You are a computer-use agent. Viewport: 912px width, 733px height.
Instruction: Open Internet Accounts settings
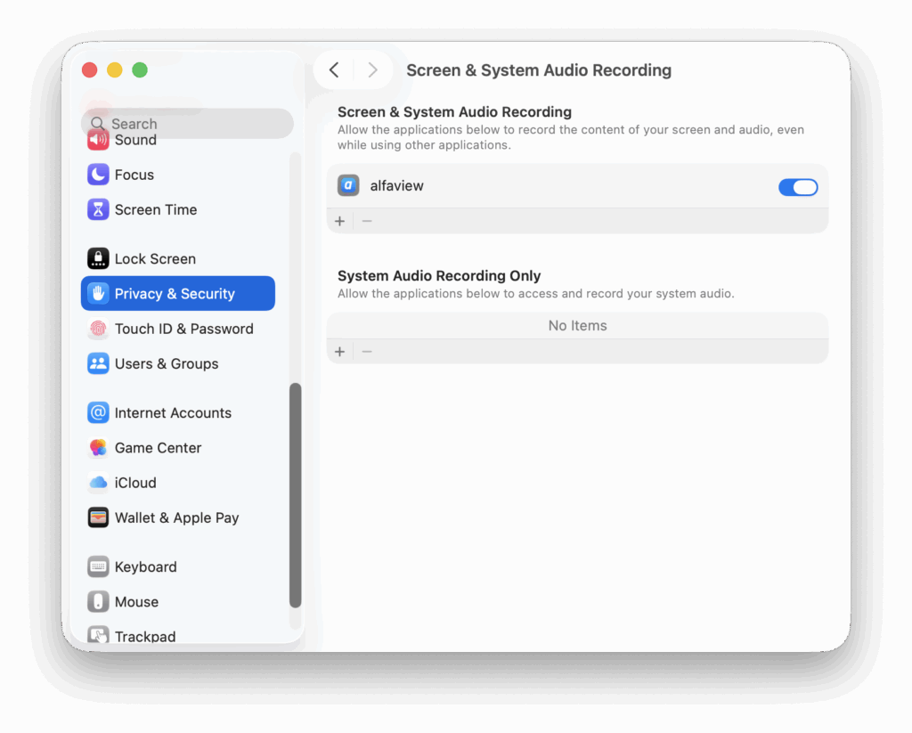point(173,413)
